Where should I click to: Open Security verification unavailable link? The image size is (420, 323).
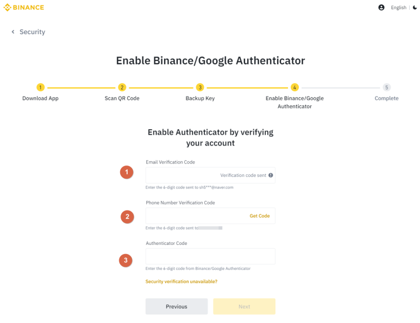click(x=181, y=282)
